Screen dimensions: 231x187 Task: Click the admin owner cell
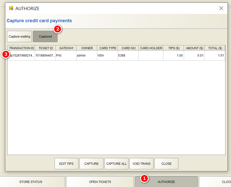point(87,56)
